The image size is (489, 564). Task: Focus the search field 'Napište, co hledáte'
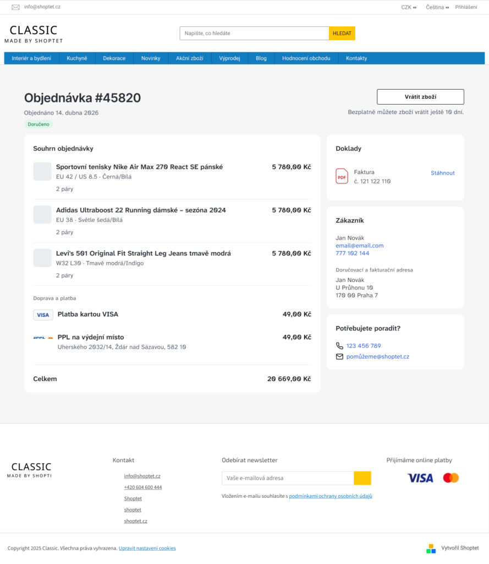click(254, 34)
